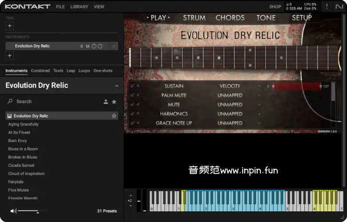Select the PLAY tab
The height and width of the screenshot is (222, 347).
[158, 18]
